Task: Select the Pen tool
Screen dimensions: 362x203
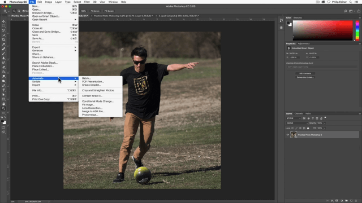Action: point(3,86)
